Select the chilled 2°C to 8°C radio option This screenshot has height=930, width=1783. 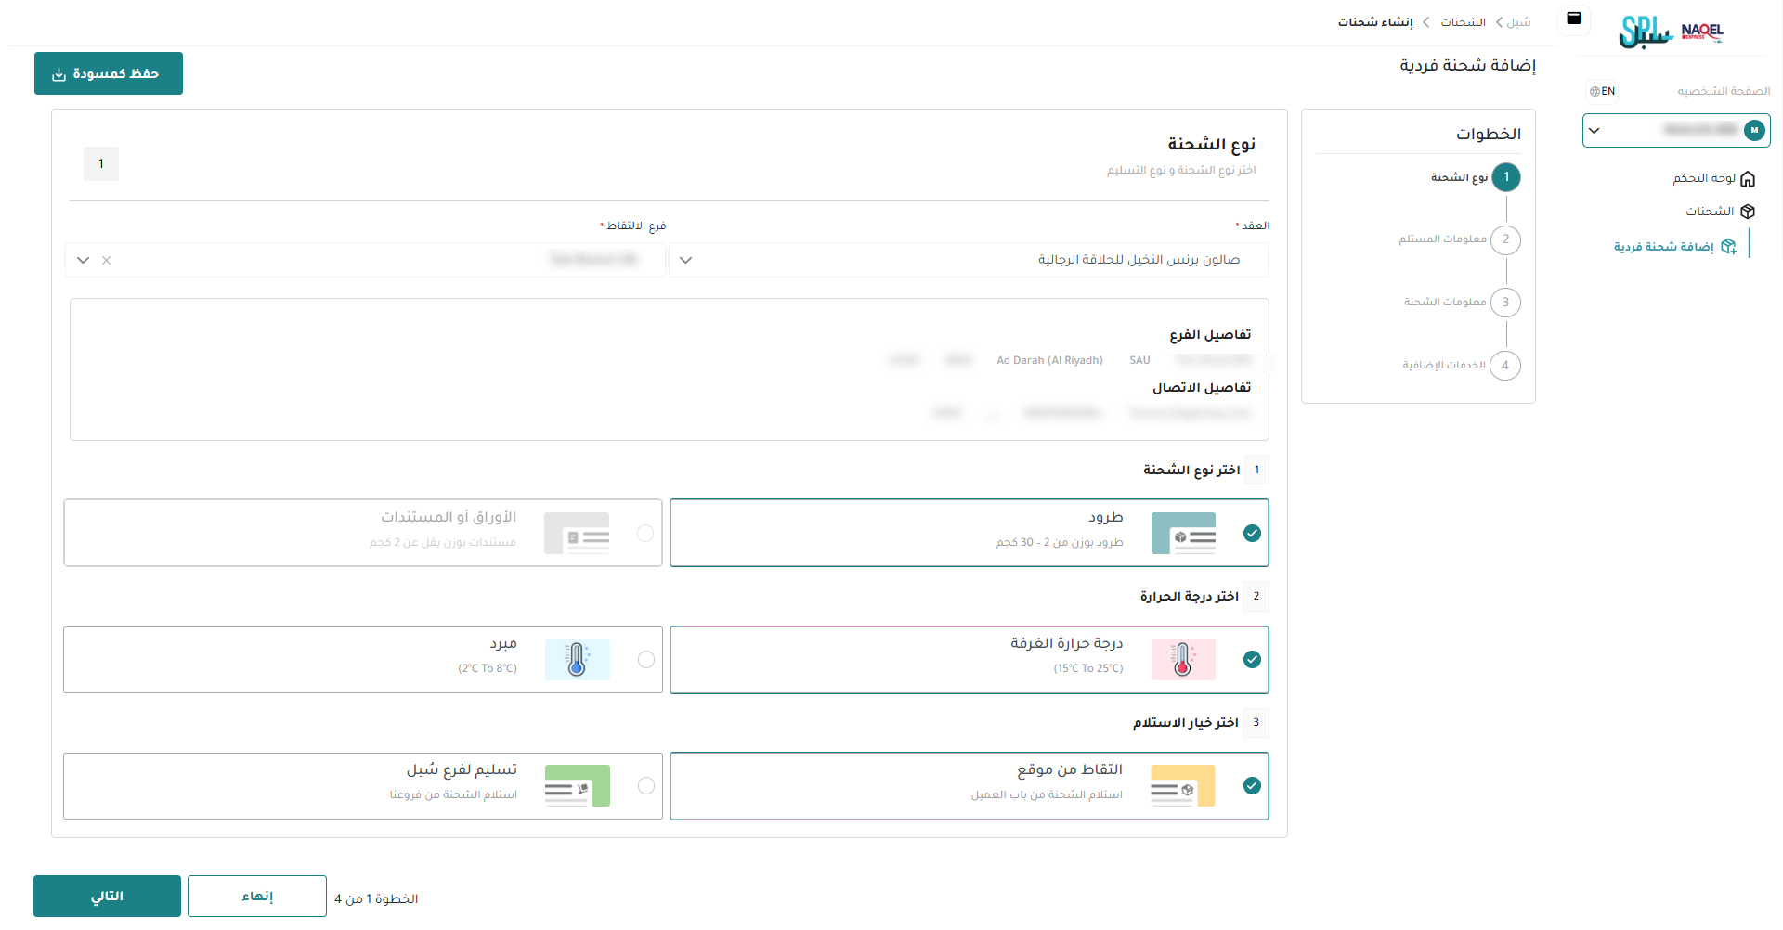tap(646, 660)
